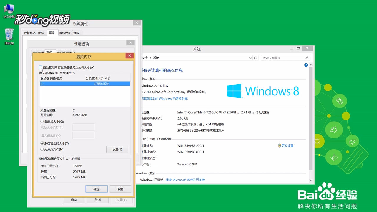Screen dimensions: 377x212
Task: Click the scroll up arrow in 系统 window
Action: pyautogui.click(x=311, y=65)
